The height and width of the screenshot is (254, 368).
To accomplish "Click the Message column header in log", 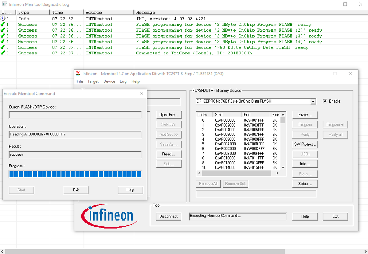I will pyautogui.click(x=251, y=12).
